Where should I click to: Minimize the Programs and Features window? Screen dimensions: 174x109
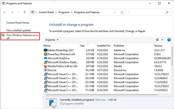[x=150, y=3]
